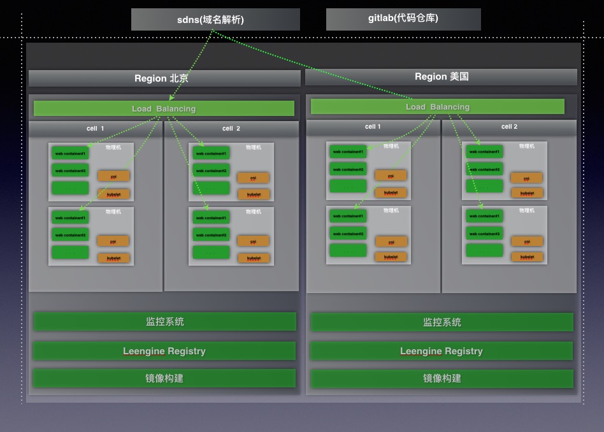Select the Region 北京 header

pyautogui.click(x=162, y=78)
